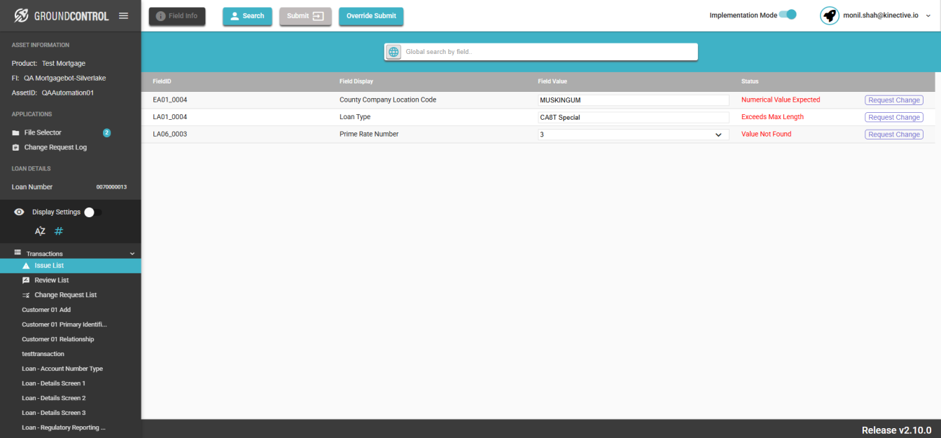Image resolution: width=941 pixels, height=438 pixels.
Task: Click field ID LA01_0004
Action: coord(170,117)
